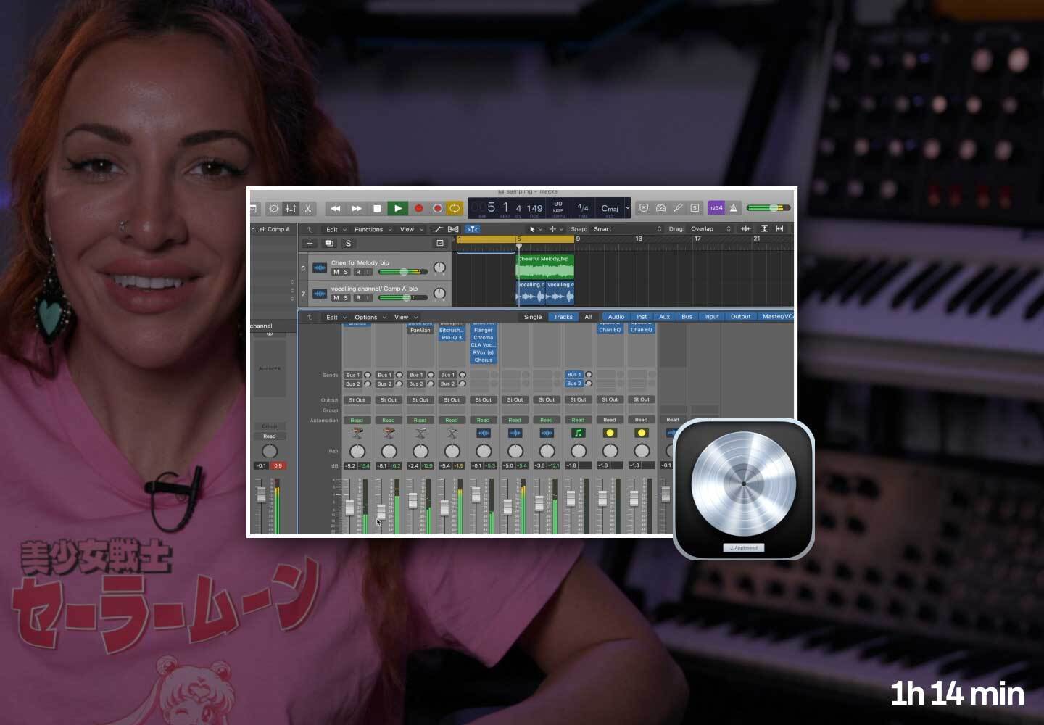Toggle the blue Catch Playhead button
This screenshot has height=725, width=1044.
(472, 229)
